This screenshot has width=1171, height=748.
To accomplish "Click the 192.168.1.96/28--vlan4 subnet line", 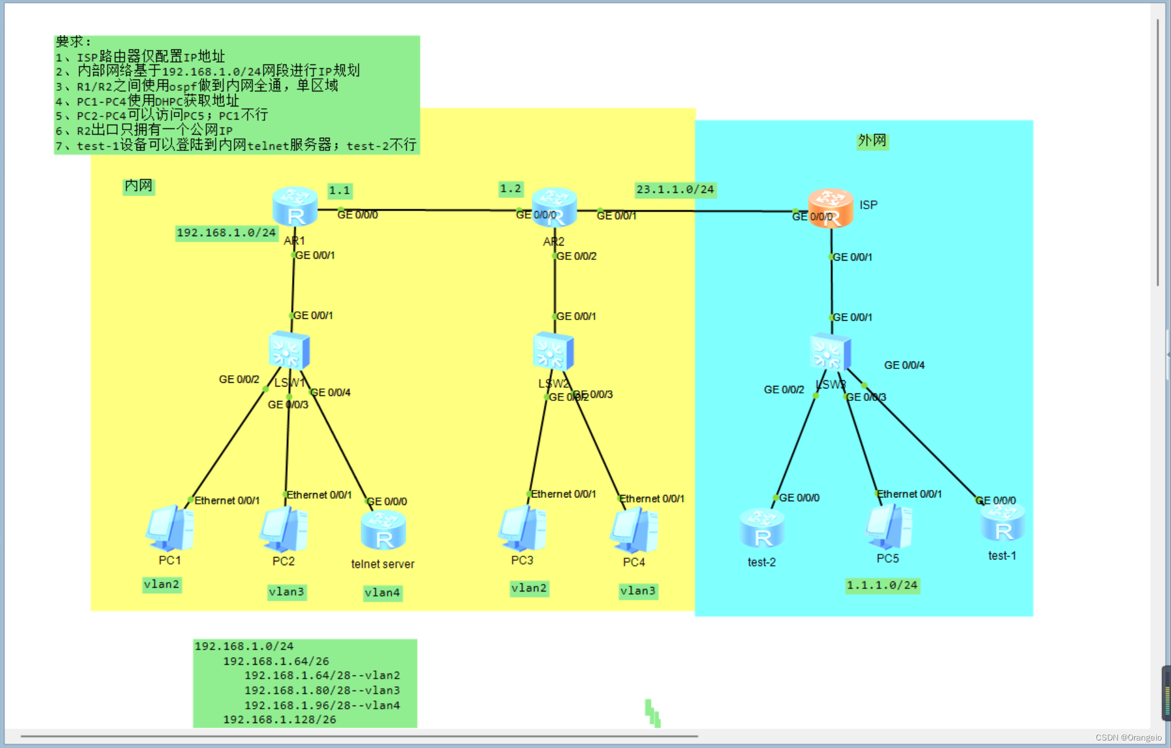I will coord(322,705).
